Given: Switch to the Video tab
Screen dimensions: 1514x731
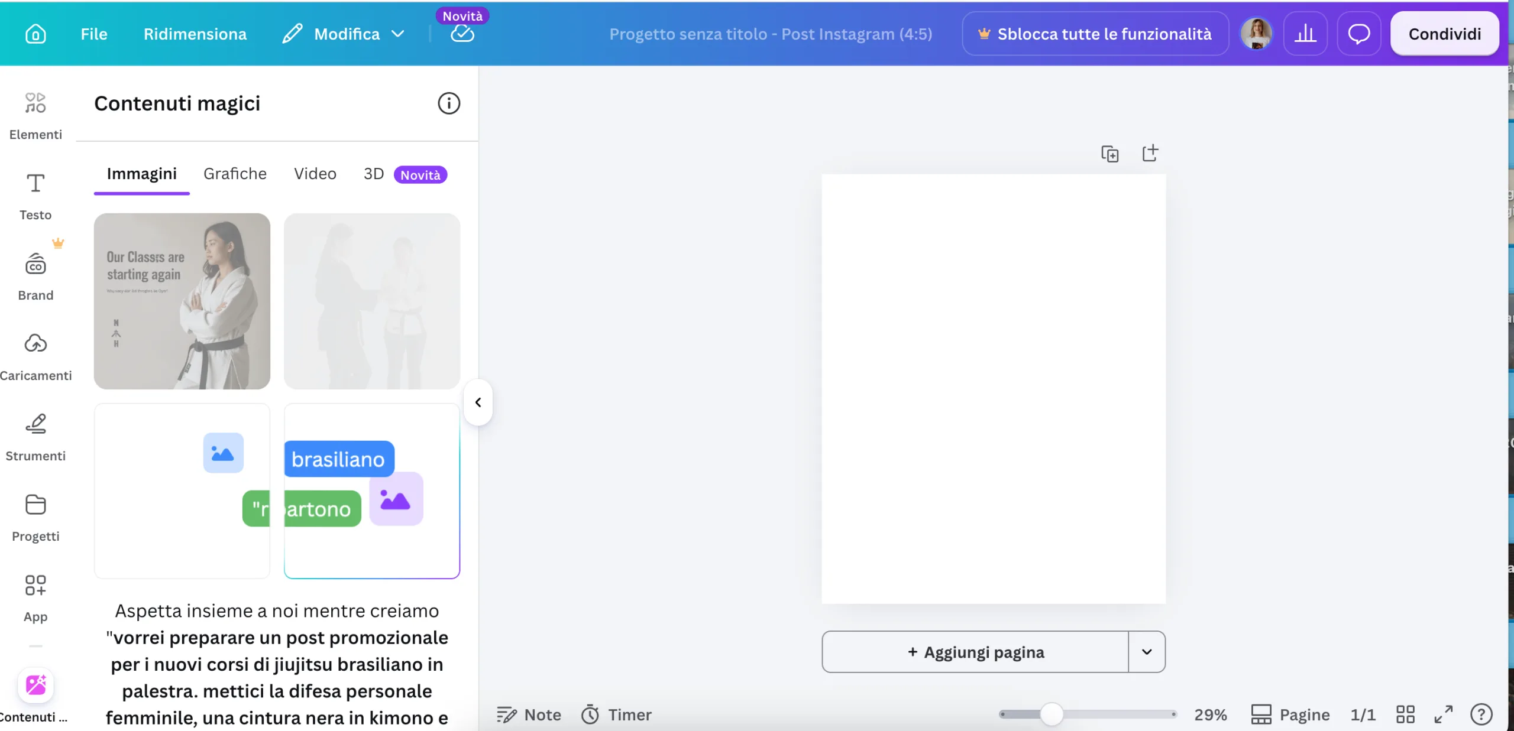Looking at the screenshot, I should coord(315,174).
